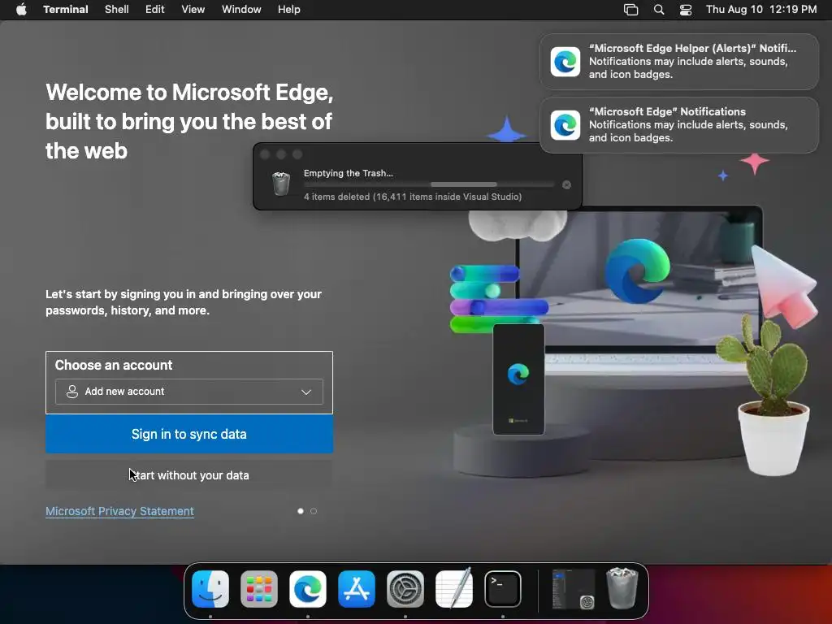Open the Trash from the Dock
Image resolution: width=832 pixels, height=624 pixels.
(x=622, y=588)
